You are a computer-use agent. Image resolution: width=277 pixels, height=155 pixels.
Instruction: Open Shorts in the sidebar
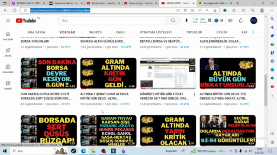tap(8, 53)
